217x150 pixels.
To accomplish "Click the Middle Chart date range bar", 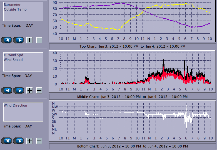I will 132,97.
